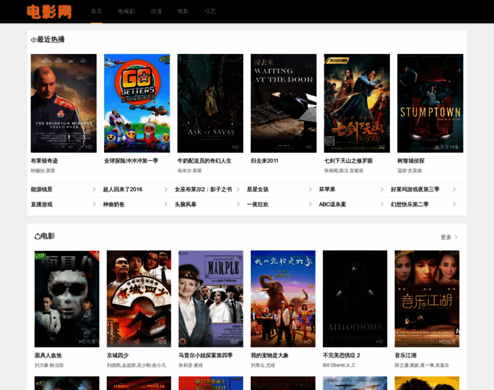The width and height of the screenshot is (494, 390).
Task: Click the 马普尔小姐探案第四季 title link
Action: 205,356
